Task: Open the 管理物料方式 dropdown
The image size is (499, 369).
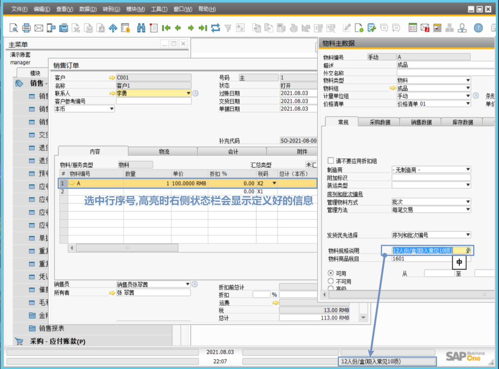Action: 468,202
